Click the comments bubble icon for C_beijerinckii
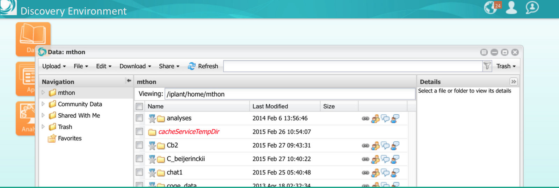The image size is (559, 188). (385, 159)
